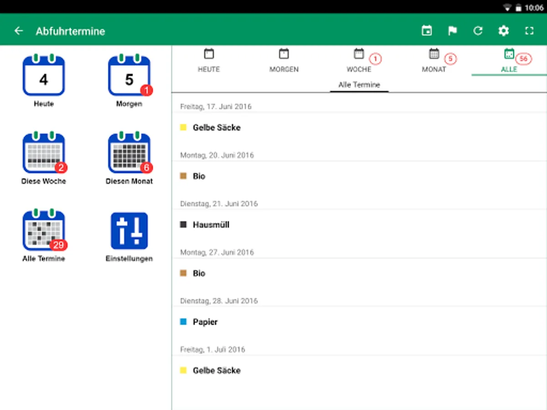The height and width of the screenshot is (410, 547).
Task: Open the Diesen Monat calendar tile
Action: click(x=129, y=158)
